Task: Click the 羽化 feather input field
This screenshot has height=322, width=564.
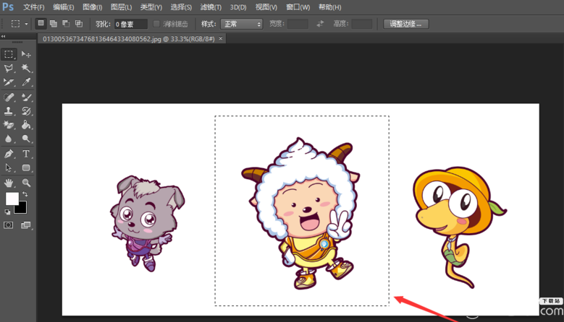Action: tap(131, 24)
